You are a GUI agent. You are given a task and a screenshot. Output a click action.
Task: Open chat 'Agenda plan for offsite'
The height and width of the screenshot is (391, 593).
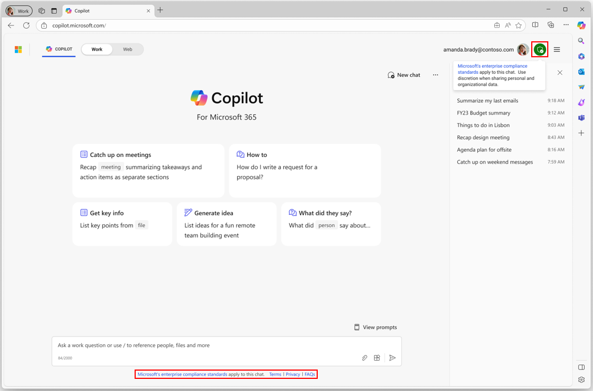(x=511, y=150)
